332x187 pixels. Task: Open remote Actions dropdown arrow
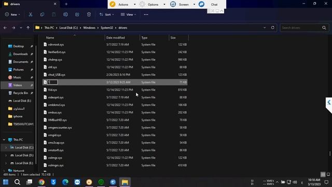134,5
